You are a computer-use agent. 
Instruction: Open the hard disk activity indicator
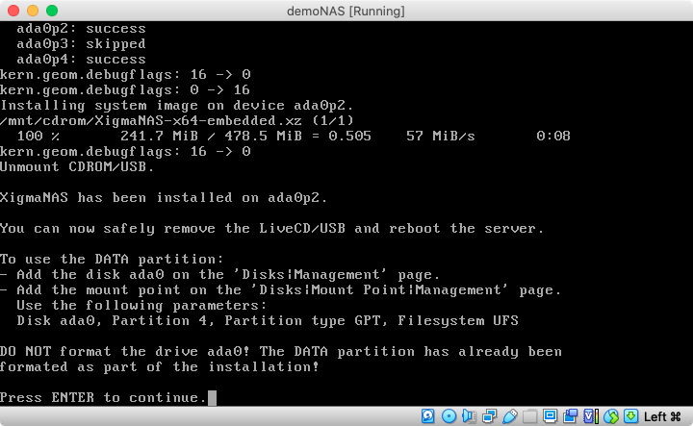(x=427, y=416)
